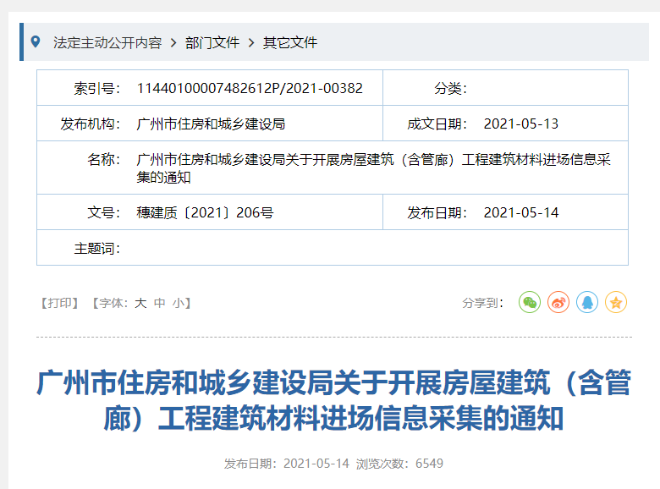This screenshot has height=489, width=660.
Task: Click the chevron after 法定主动公开内容
Action: 173,42
